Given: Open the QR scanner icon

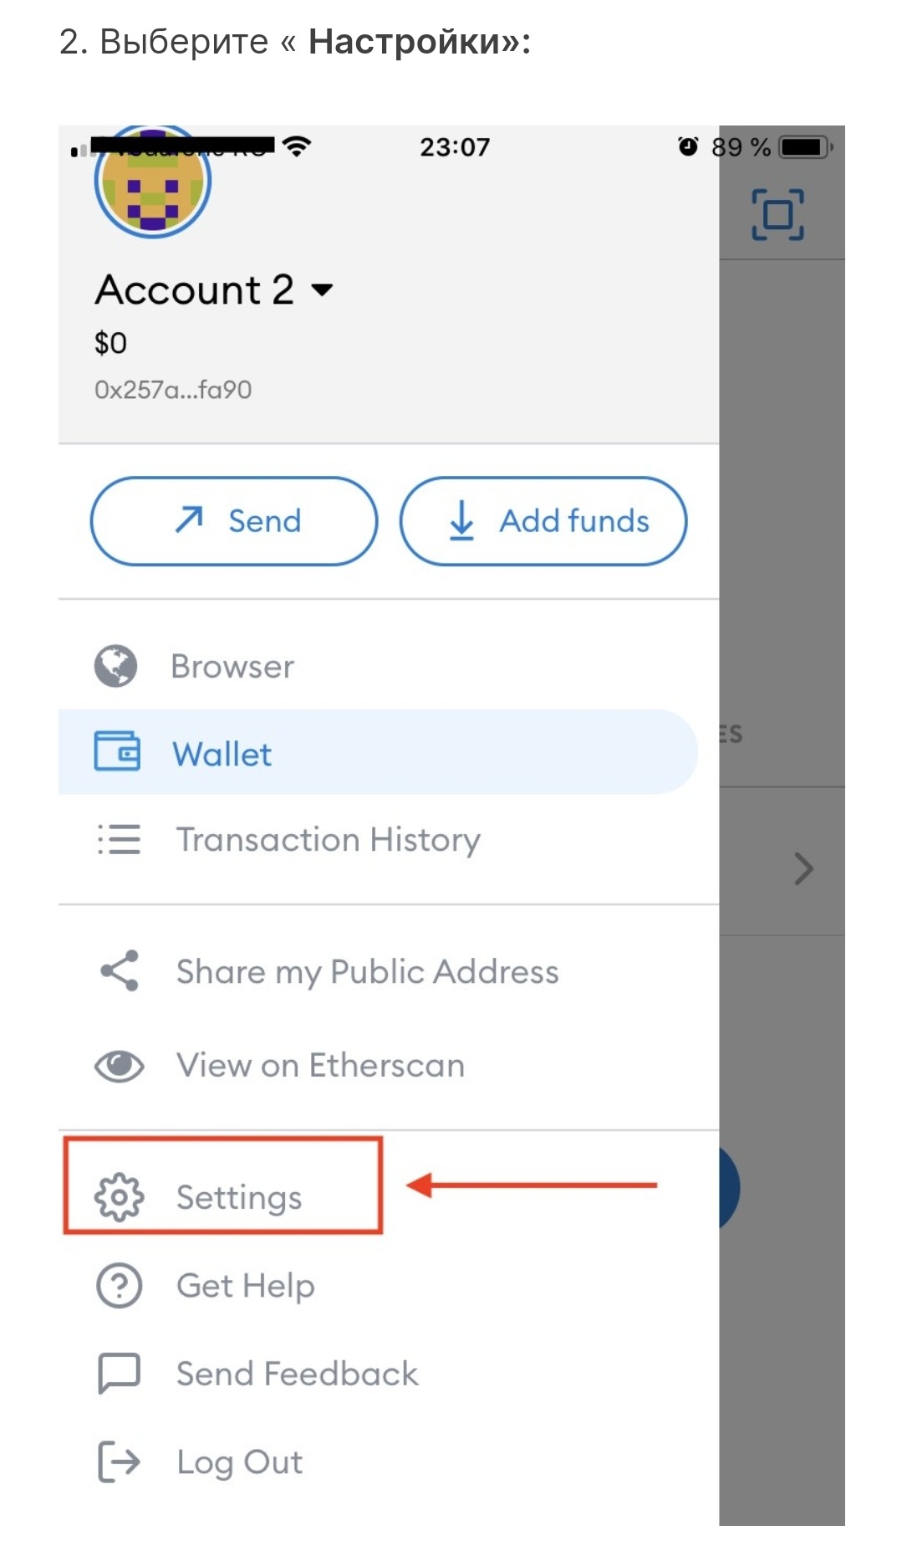Looking at the screenshot, I should 777,214.
